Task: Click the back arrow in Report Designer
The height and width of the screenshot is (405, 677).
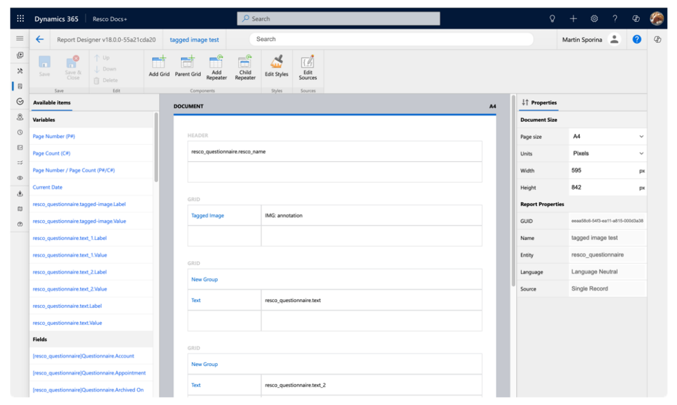Action: coord(40,40)
